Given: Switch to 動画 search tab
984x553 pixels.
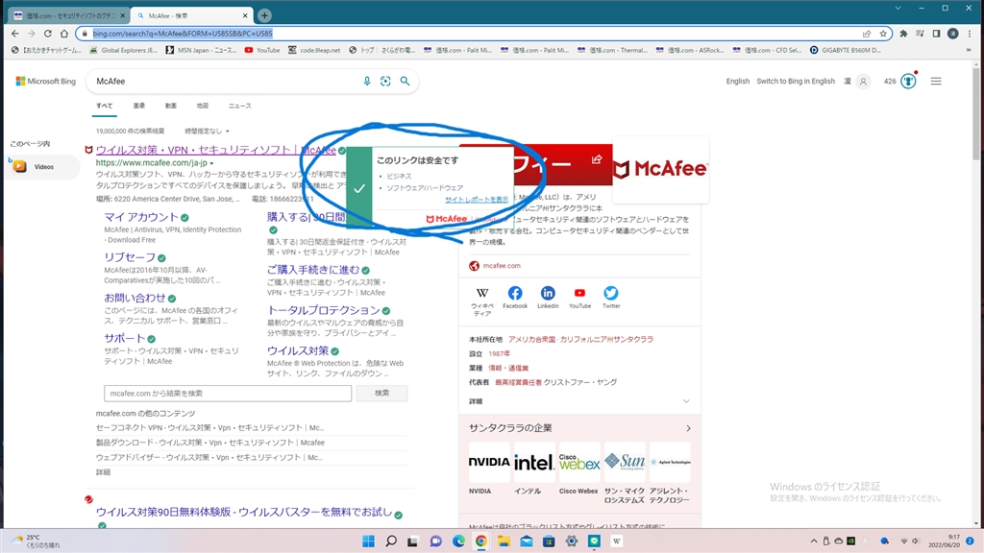Looking at the screenshot, I should (x=171, y=106).
